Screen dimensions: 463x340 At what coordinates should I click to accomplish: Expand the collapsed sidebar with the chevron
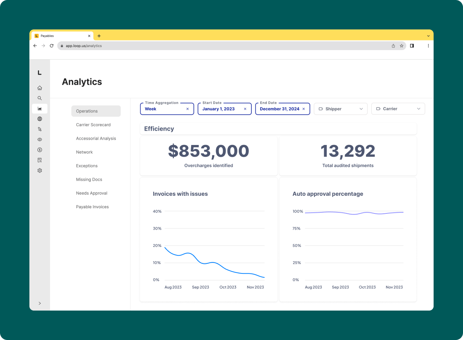[x=39, y=303]
